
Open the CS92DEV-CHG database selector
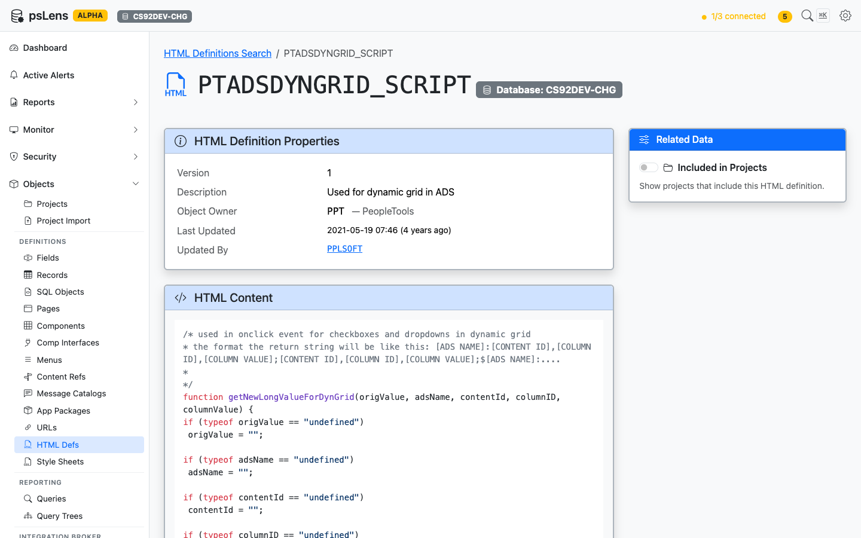tap(154, 17)
